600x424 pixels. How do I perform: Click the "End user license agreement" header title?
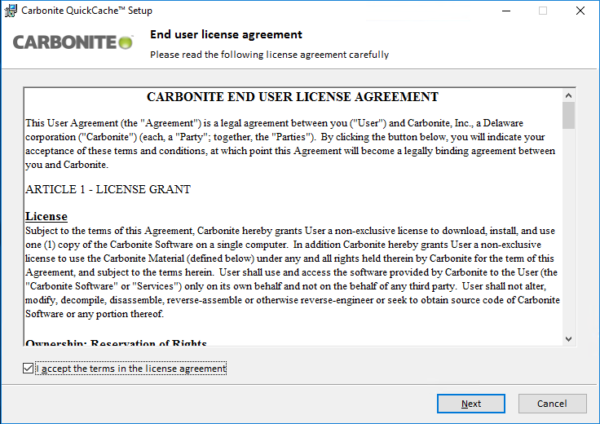[226, 35]
